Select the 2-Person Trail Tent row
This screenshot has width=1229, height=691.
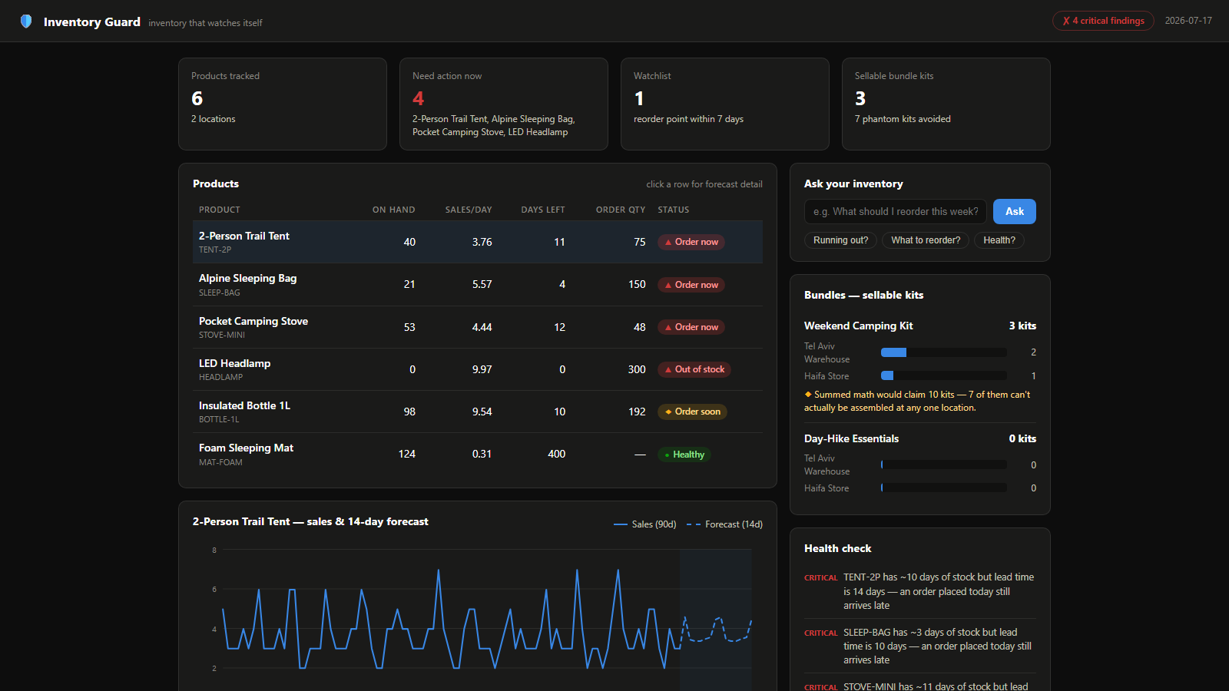click(x=478, y=242)
